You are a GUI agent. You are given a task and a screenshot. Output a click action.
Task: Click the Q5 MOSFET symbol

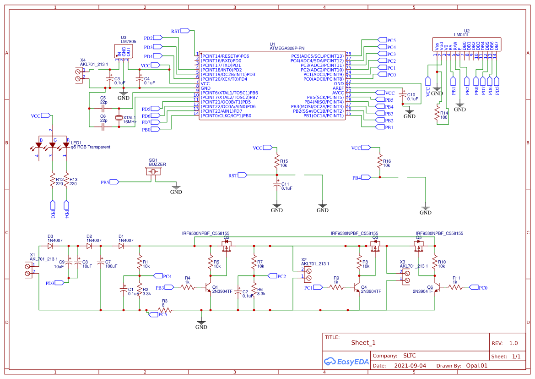pyautogui.click(x=419, y=246)
